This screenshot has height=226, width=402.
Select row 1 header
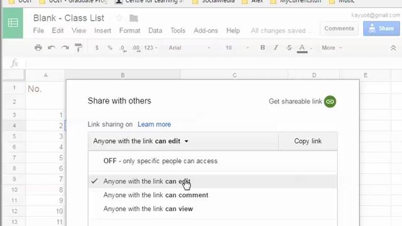coord(14,88)
